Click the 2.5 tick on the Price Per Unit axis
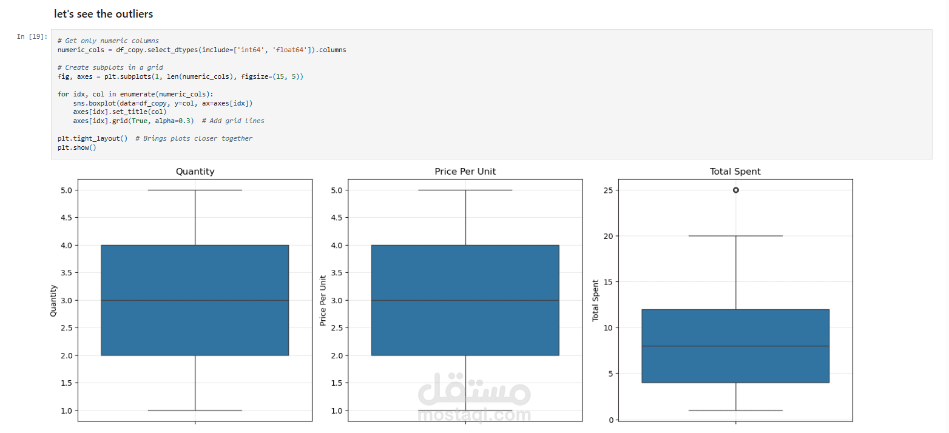The width and height of the screenshot is (949, 433). (337, 328)
